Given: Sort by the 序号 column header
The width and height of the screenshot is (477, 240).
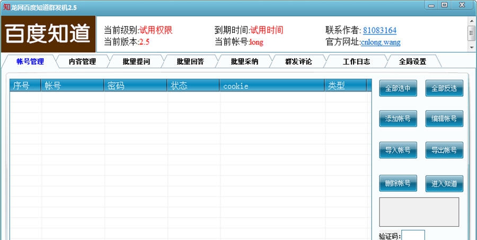Looking at the screenshot, I should coord(25,85).
